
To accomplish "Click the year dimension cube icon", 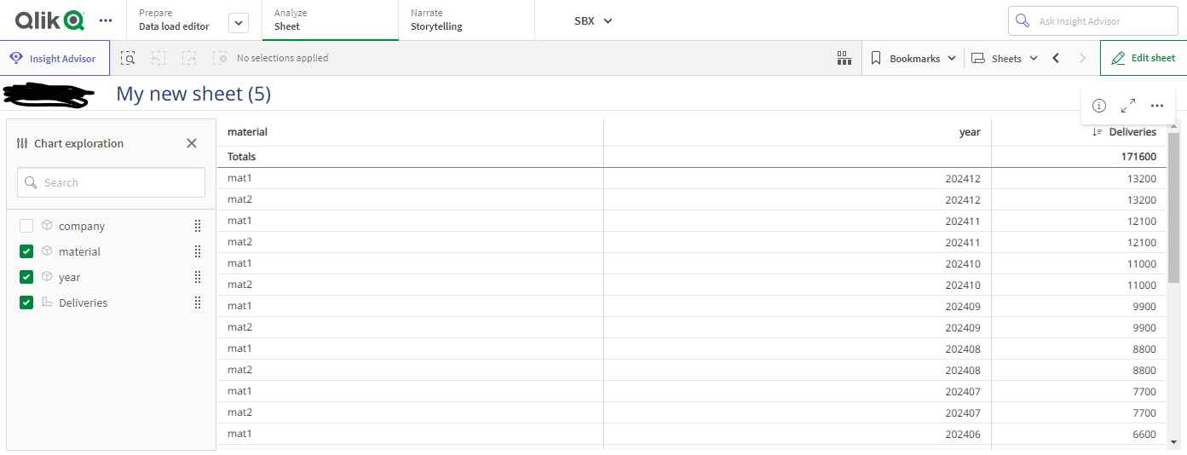I will (x=47, y=277).
